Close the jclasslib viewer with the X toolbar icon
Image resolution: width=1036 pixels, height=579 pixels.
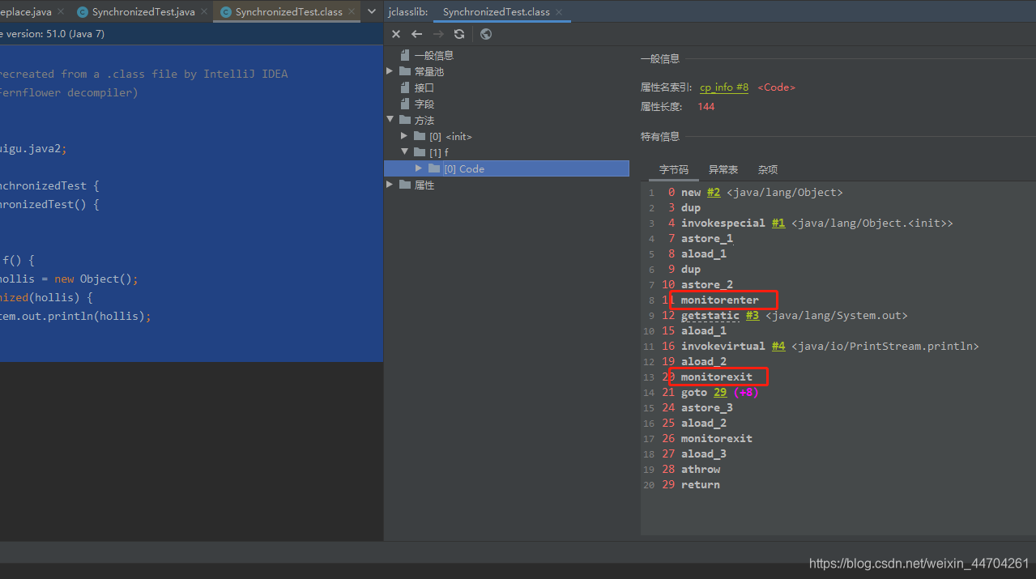(x=395, y=34)
